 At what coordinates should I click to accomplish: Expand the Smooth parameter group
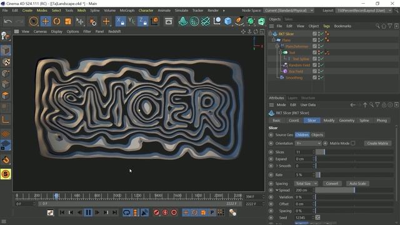point(277,166)
